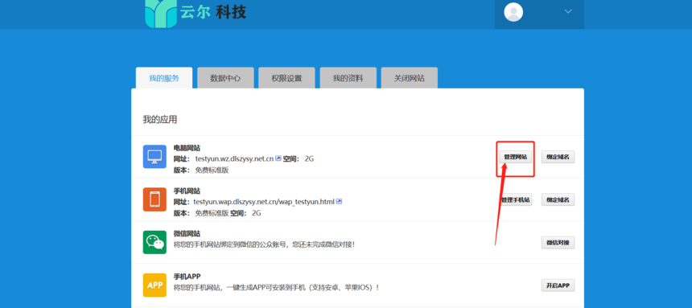Click the 管理手机站 button
The image size is (692, 308).
tap(516, 200)
